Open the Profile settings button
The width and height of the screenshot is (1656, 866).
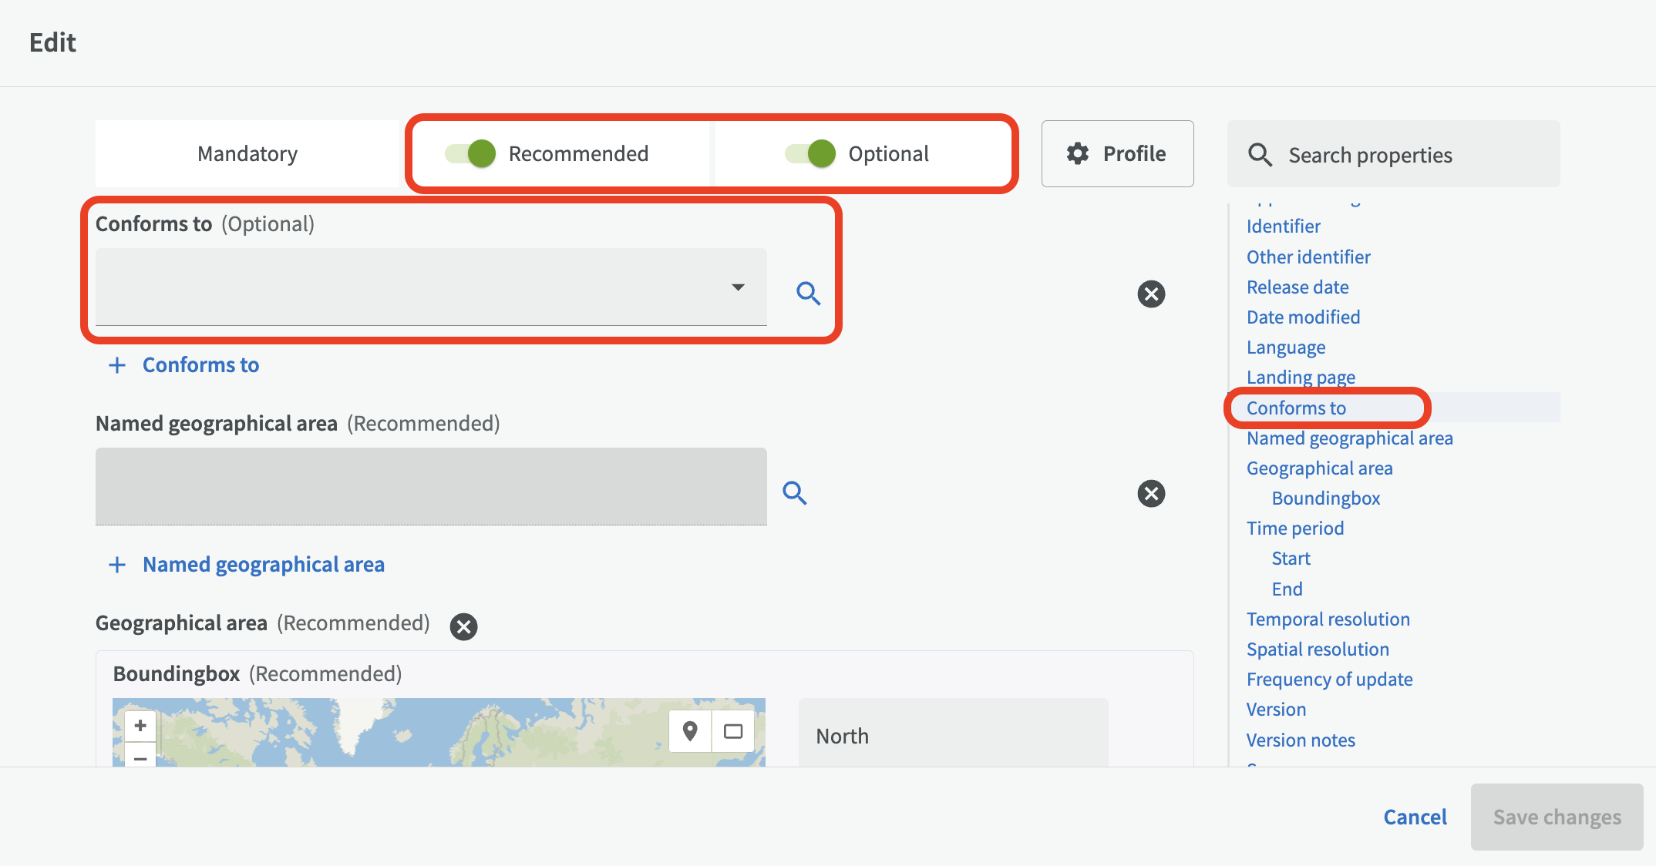click(x=1117, y=153)
